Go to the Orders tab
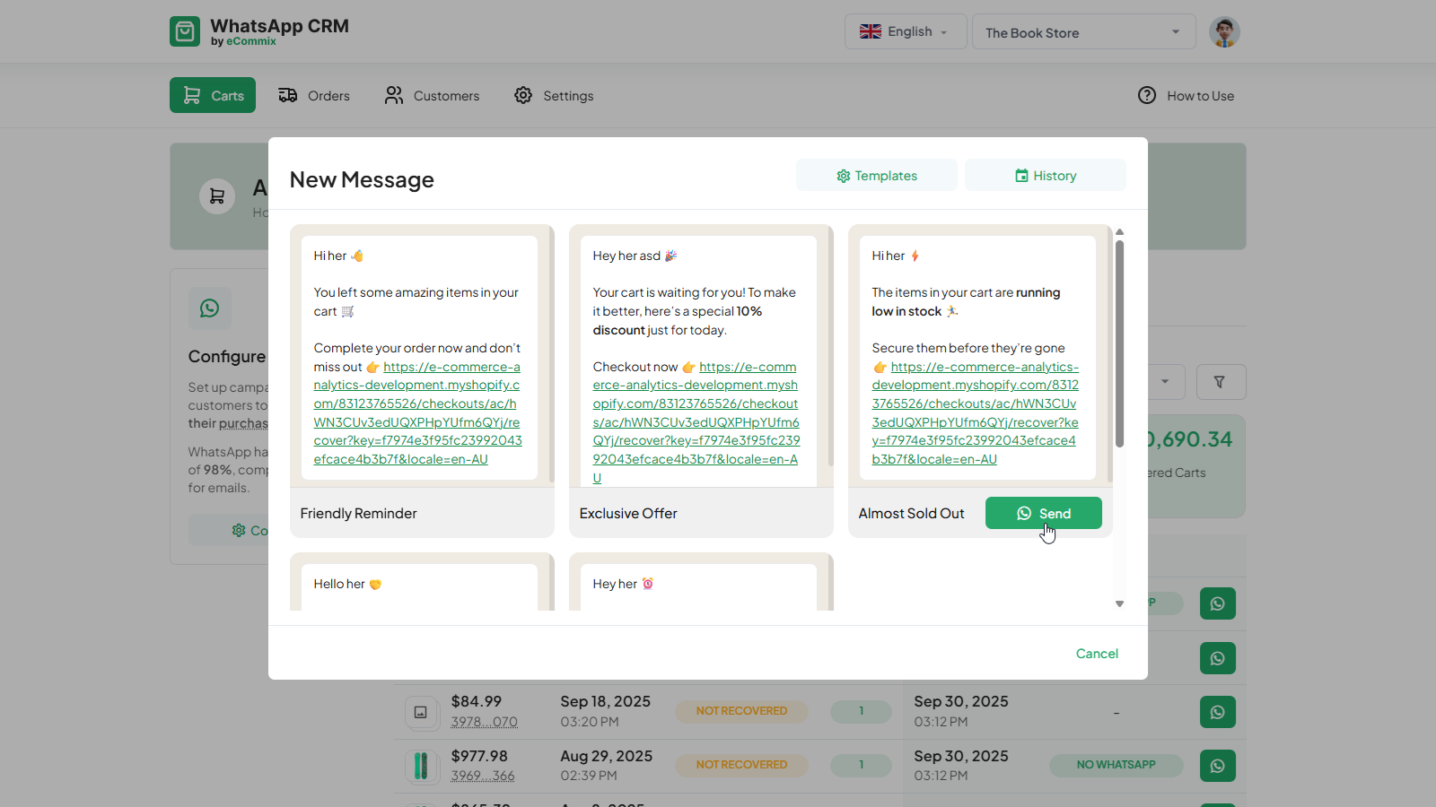 [314, 95]
